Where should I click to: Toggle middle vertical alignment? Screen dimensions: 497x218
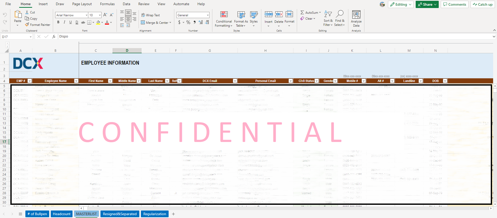[128, 13]
